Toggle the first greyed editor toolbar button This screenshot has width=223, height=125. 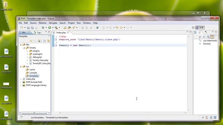tap(82, 28)
